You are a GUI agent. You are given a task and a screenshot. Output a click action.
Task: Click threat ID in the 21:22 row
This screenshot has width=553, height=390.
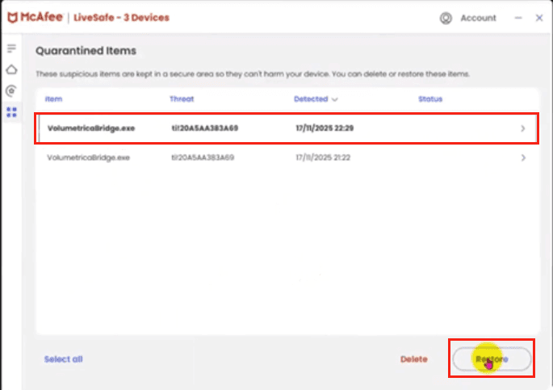tap(203, 157)
